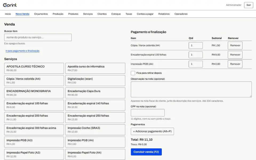
Task: Click into Observação na nota textarea
Action: (x=191, y=90)
